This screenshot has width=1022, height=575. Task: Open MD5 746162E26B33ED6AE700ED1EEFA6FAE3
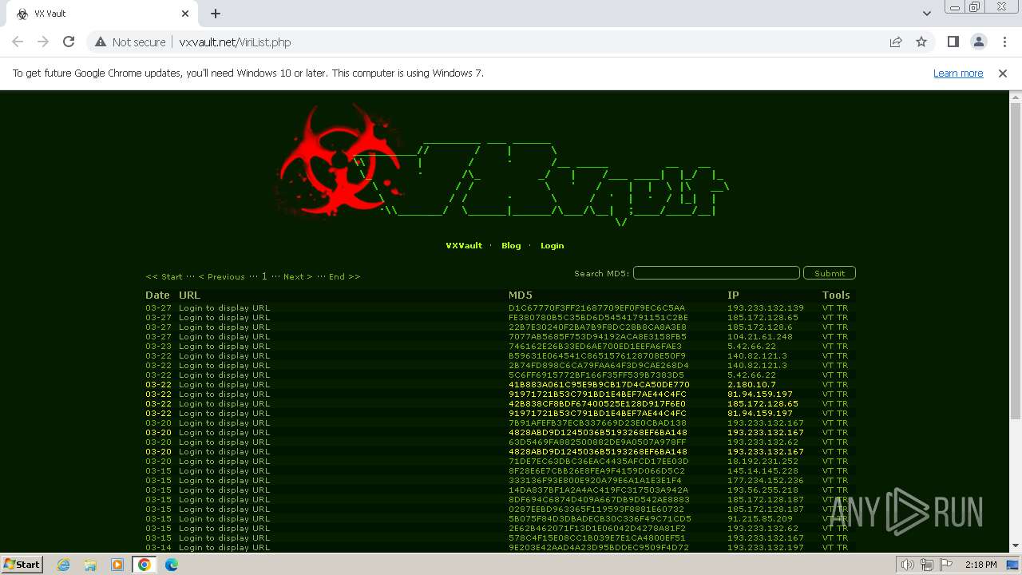click(595, 346)
